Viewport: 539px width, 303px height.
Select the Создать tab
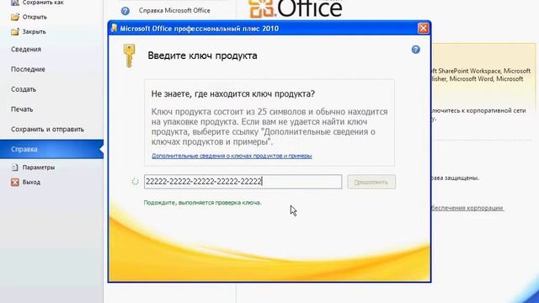tap(24, 89)
